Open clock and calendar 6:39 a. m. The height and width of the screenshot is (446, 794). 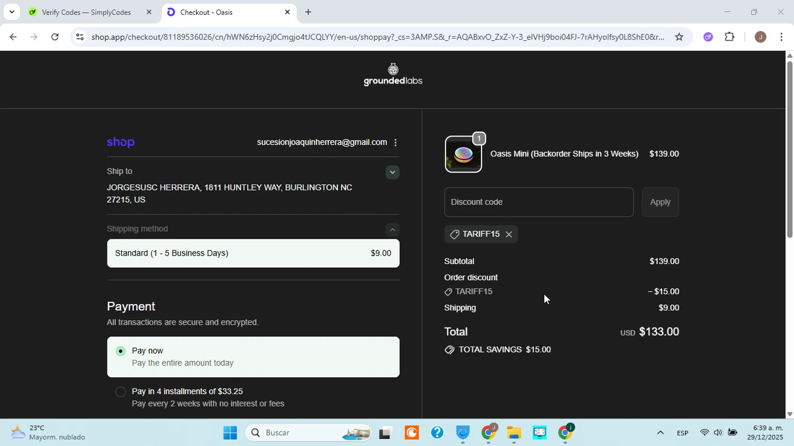765,433
